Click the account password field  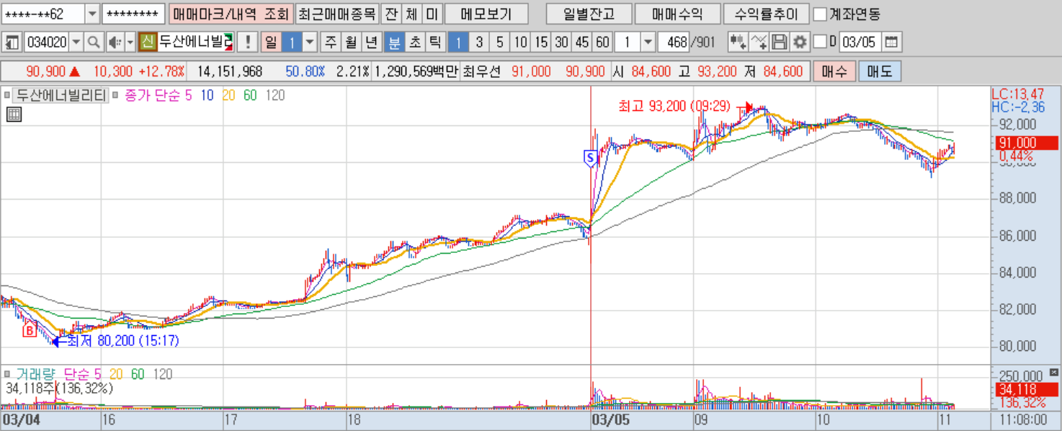pyautogui.click(x=135, y=14)
